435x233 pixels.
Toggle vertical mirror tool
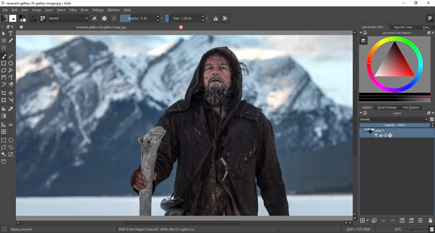click(x=225, y=19)
